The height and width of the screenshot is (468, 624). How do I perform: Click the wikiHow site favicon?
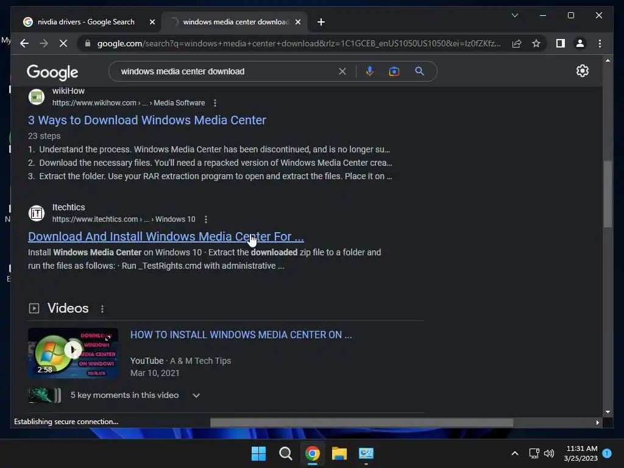37,97
